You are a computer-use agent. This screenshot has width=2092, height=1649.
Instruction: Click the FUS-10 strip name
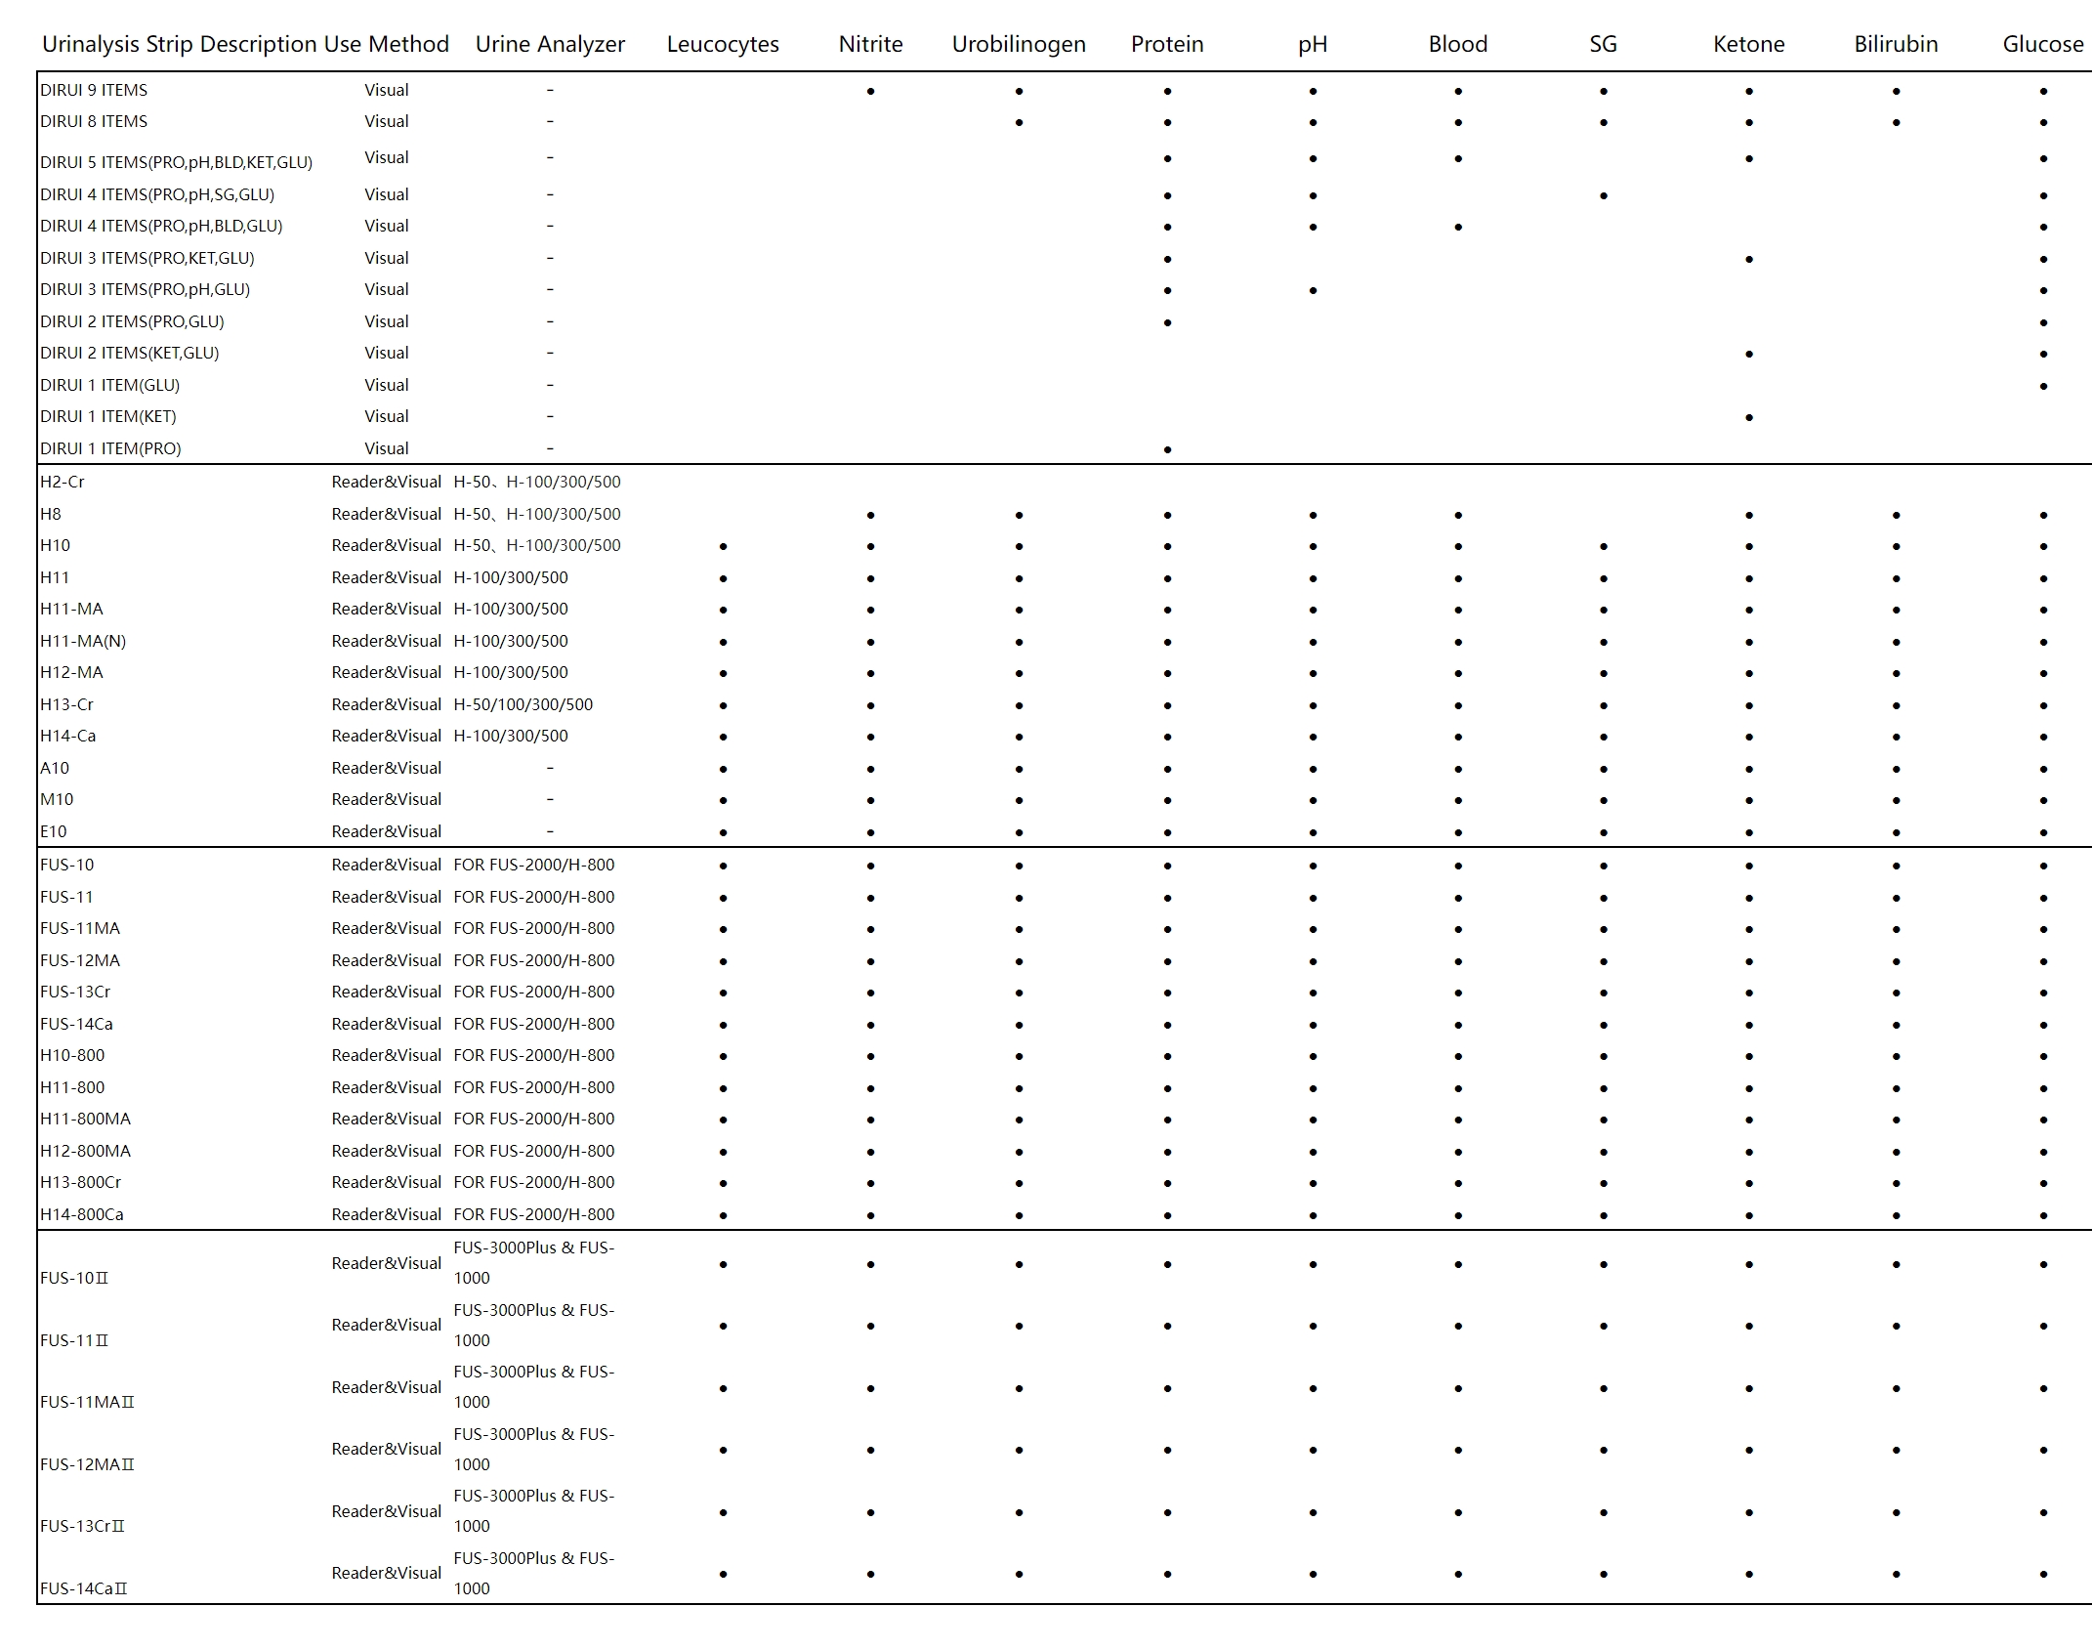[67, 865]
